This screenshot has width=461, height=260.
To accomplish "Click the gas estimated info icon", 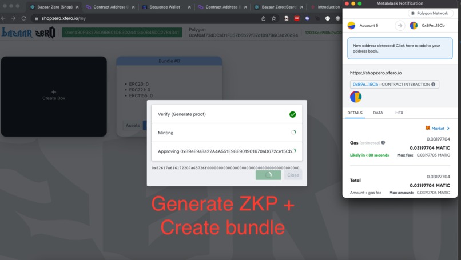I will tap(383, 142).
